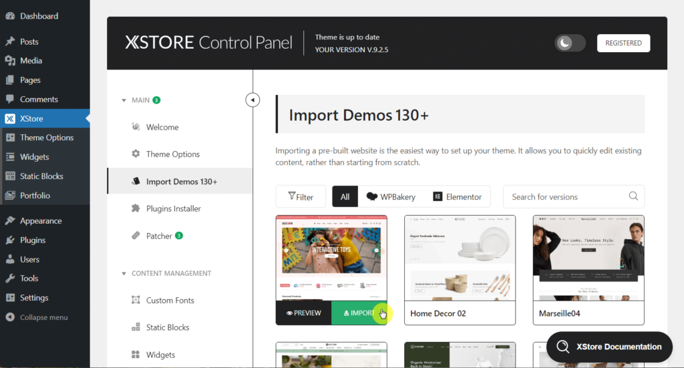
Task: Select the All filter tab
Action: 345,196
